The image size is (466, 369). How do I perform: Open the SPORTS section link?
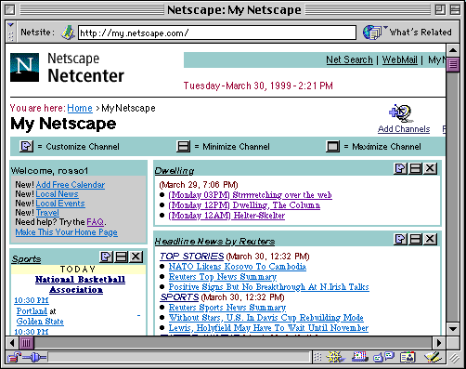pos(179,297)
